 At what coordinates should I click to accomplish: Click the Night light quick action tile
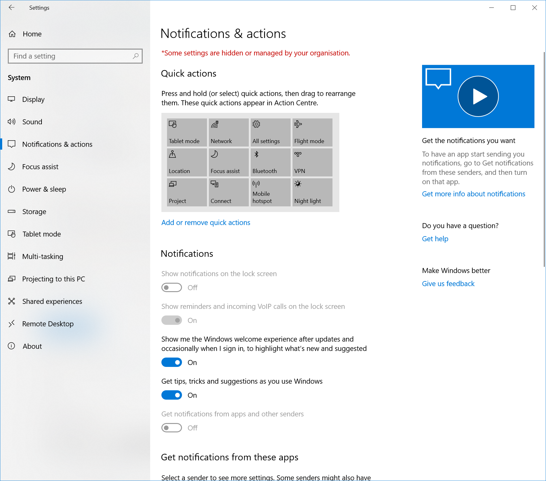pyautogui.click(x=312, y=192)
